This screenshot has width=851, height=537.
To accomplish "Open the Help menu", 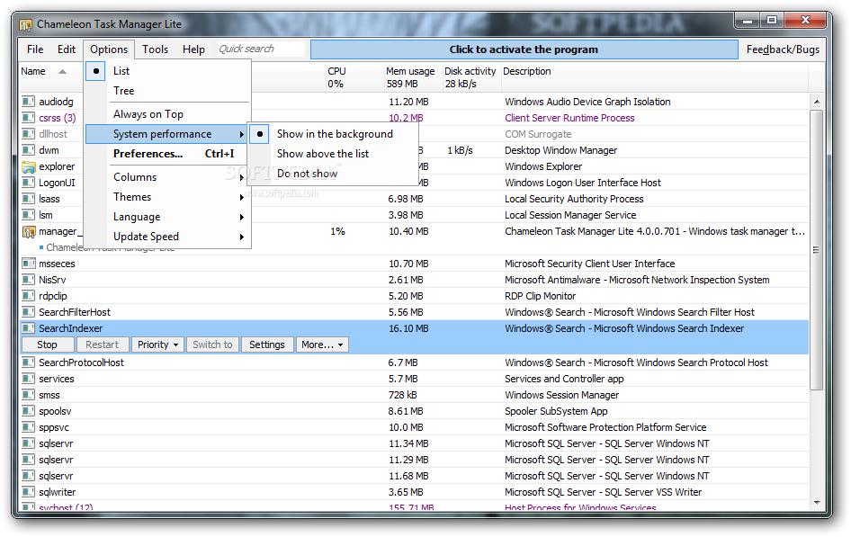I will (x=193, y=49).
